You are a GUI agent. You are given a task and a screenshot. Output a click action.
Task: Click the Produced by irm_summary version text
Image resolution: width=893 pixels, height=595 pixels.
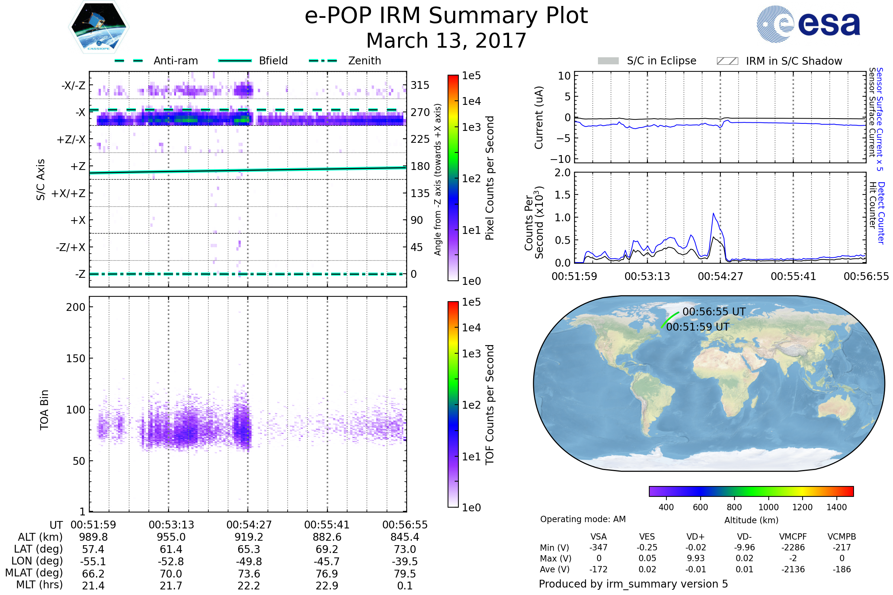[x=633, y=584]
